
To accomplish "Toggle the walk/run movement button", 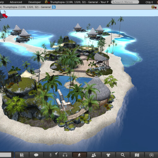I will click(79, 155).
